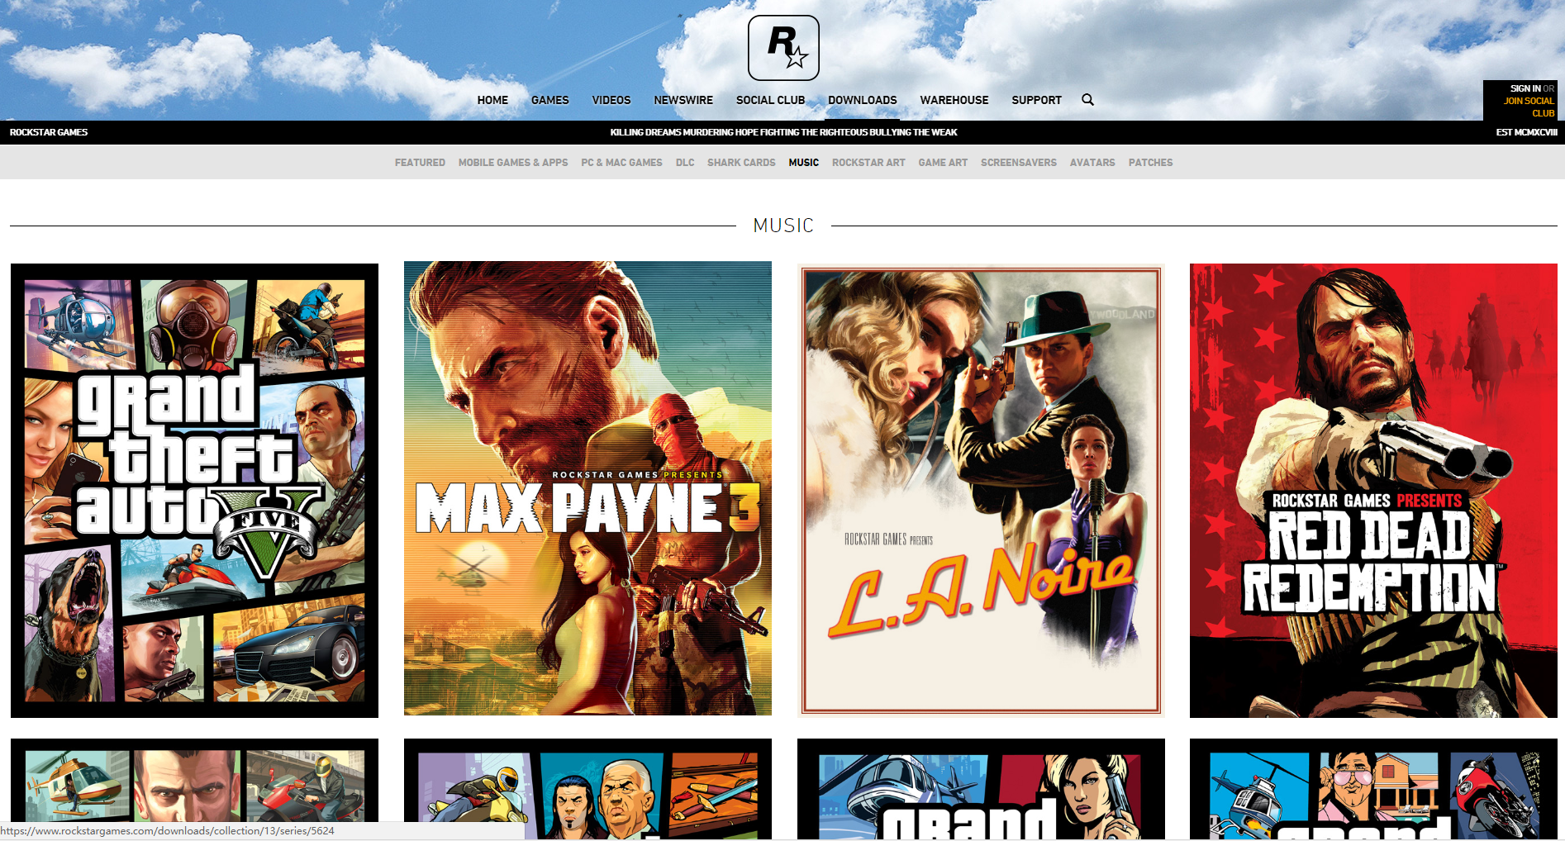
Task: Go to the Home page
Action: (x=492, y=100)
